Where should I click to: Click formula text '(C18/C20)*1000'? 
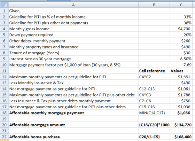pyautogui.click(x=154, y=125)
